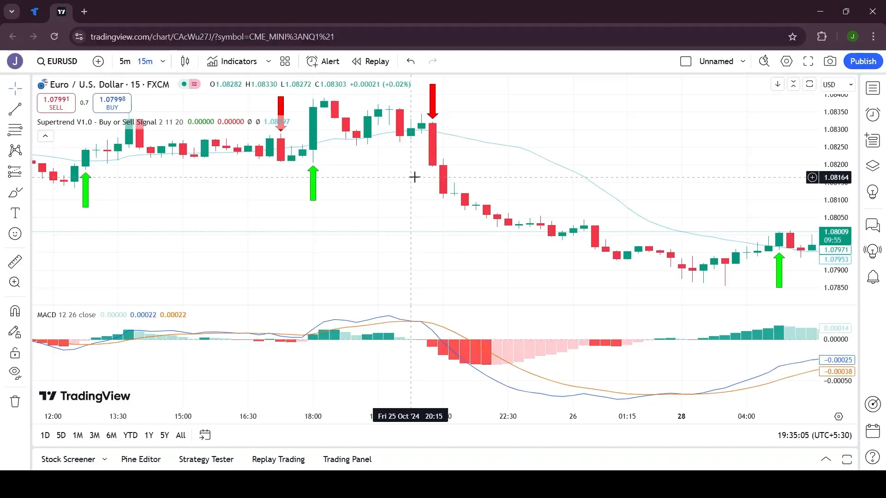Open the ideas streams broadcast icon

click(x=873, y=251)
